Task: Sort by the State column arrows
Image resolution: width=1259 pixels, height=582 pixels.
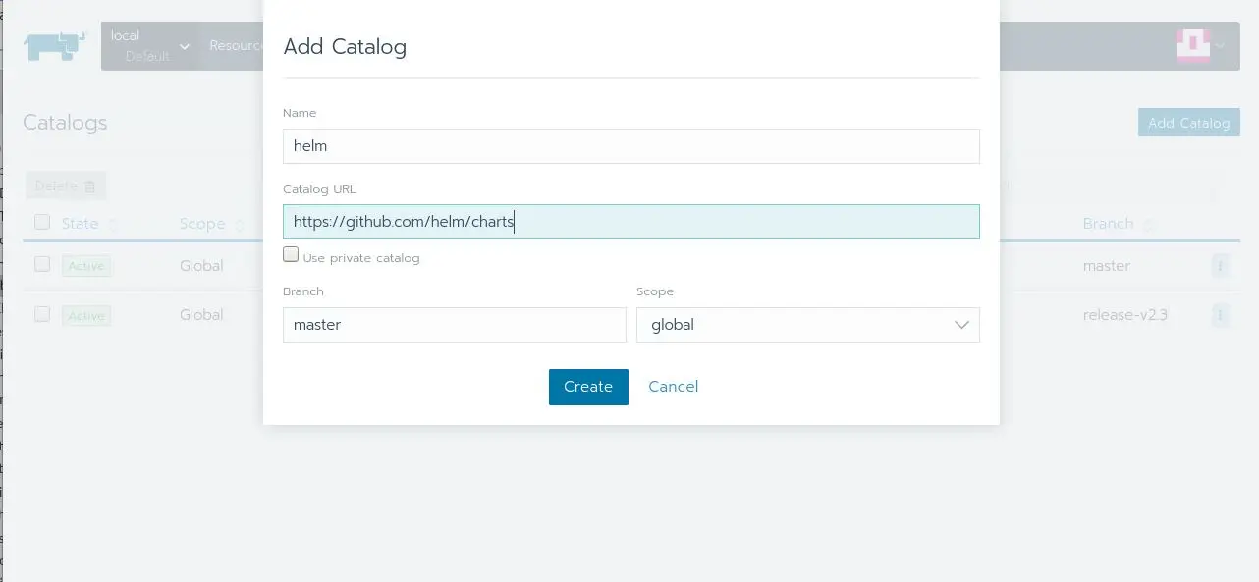Action: coord(112,225)
